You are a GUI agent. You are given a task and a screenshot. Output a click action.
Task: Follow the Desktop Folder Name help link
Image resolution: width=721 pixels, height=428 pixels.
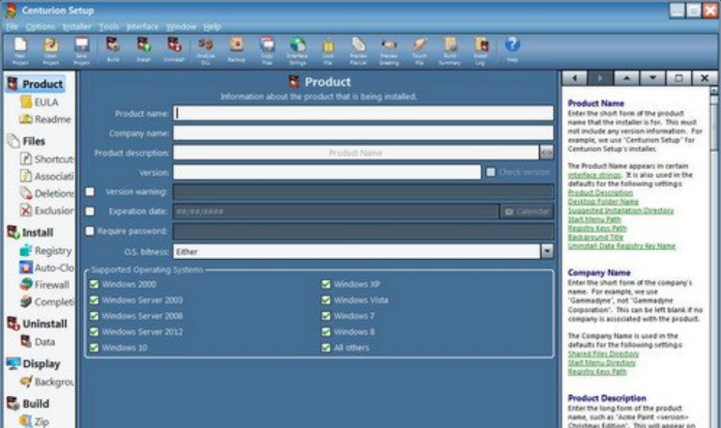tap(603, 201)
